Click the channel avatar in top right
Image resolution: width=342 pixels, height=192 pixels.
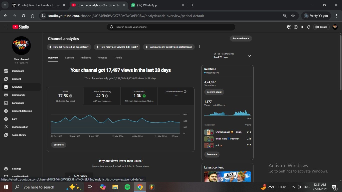coord(335,27)
